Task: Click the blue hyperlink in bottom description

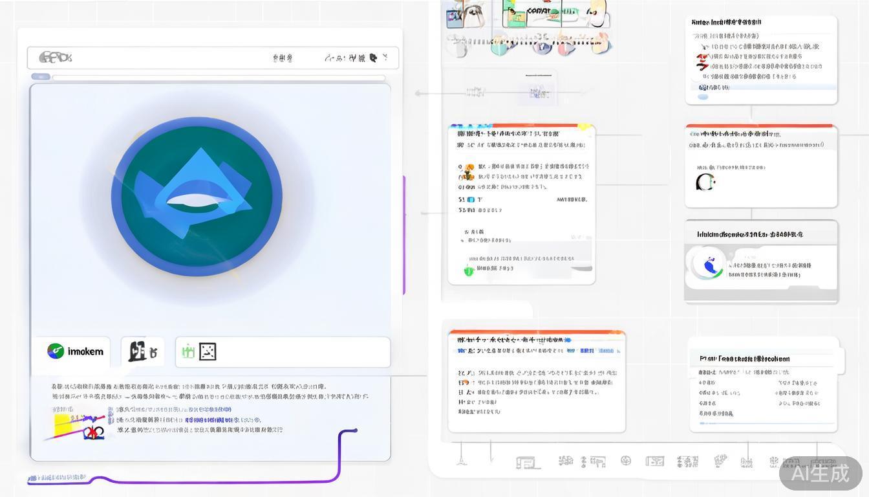Action: [x=208, y=418]
